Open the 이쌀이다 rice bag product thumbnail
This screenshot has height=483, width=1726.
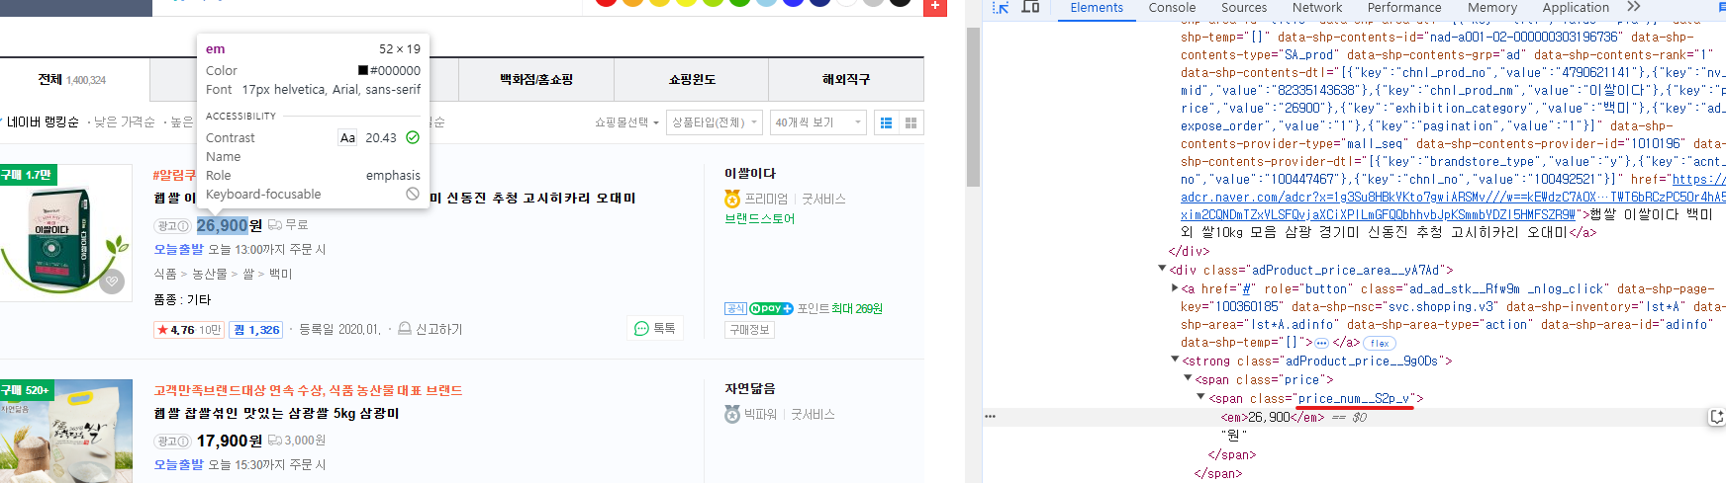[65, 232]
